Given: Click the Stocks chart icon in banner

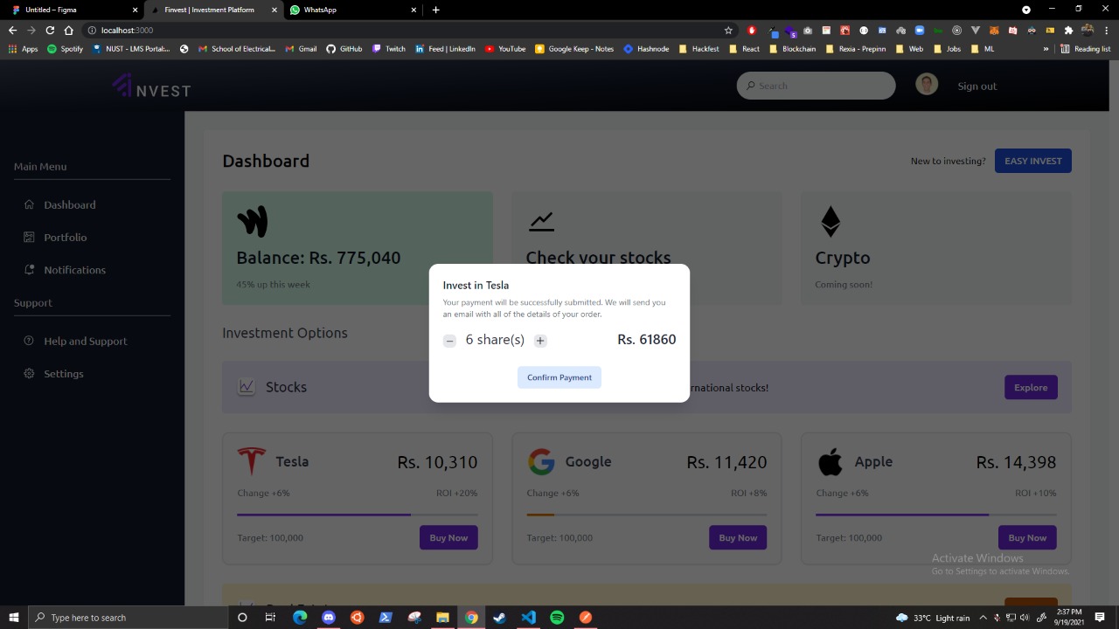Looking at the screenshot, I should [247, 386].
